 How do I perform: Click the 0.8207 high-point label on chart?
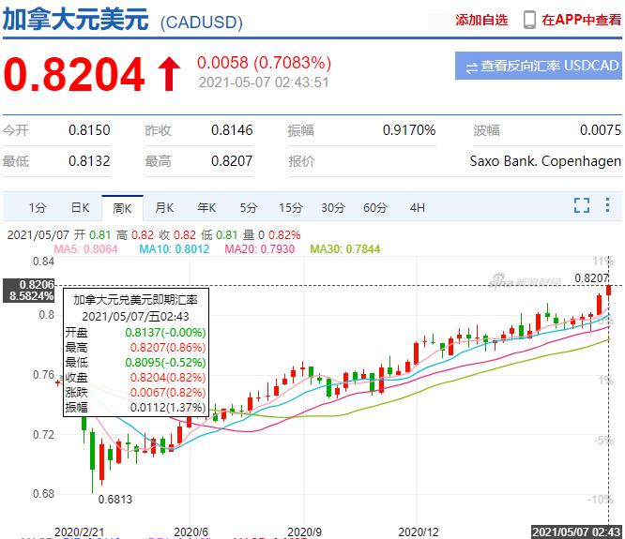tap(592, 278)
